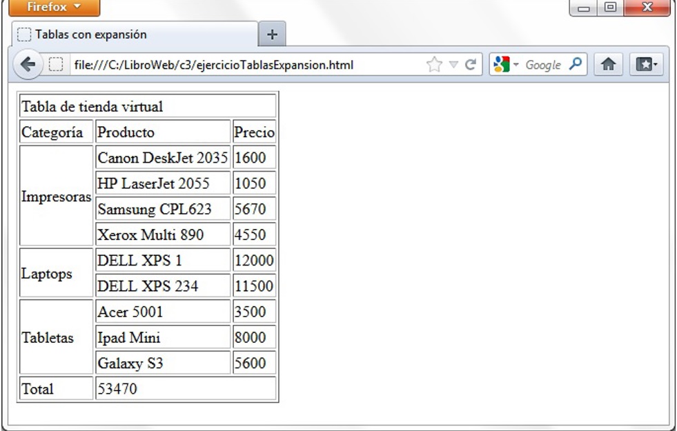The image size is (677, 431).
Task: Minimize the Firefox window
Action: coord(584,8)
